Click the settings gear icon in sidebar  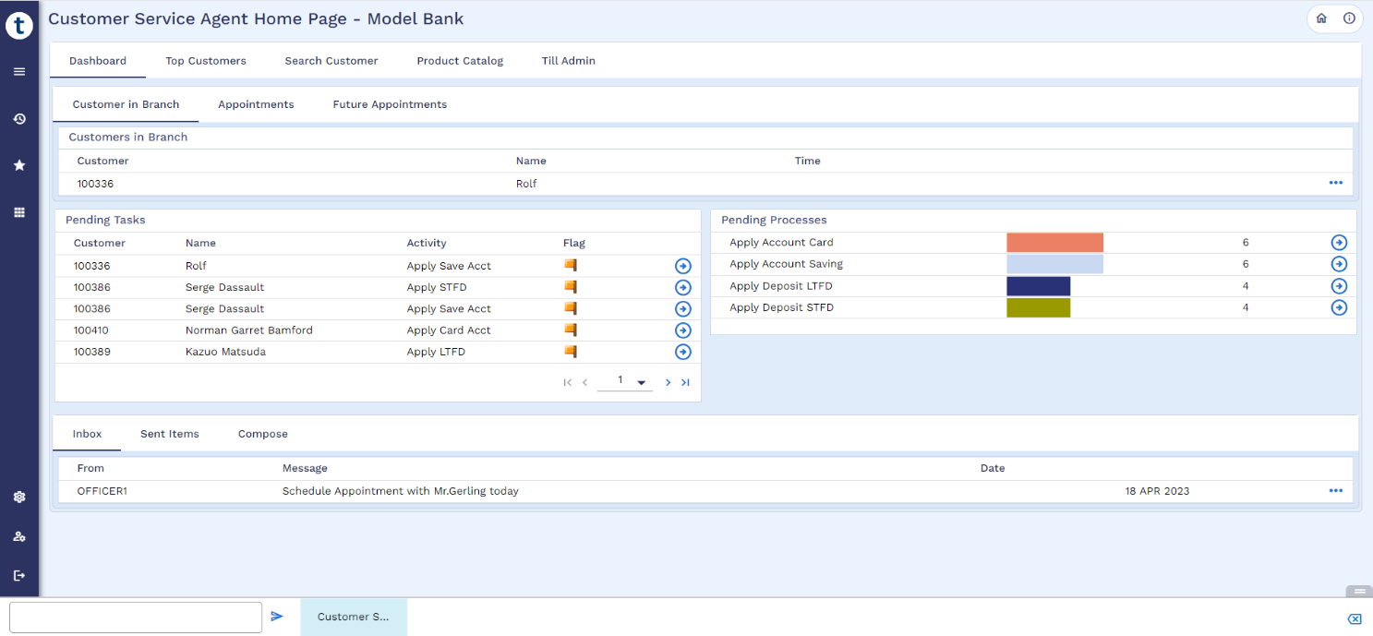coord(19,497)
